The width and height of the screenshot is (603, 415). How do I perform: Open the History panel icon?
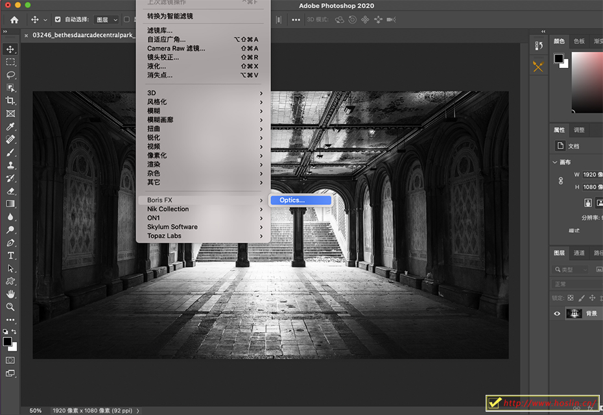click(x=538, y=46)
